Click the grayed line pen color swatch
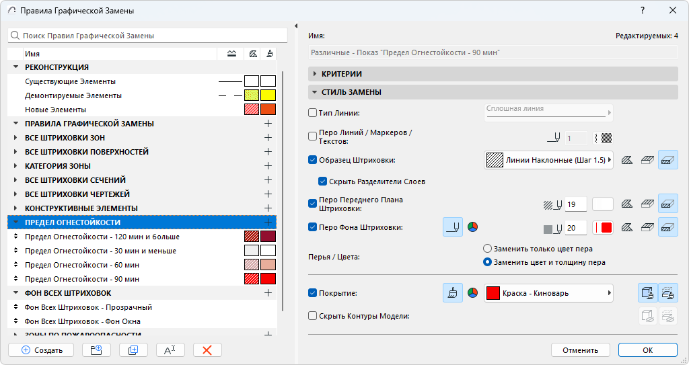689x365 pixels. pos(603,138)
